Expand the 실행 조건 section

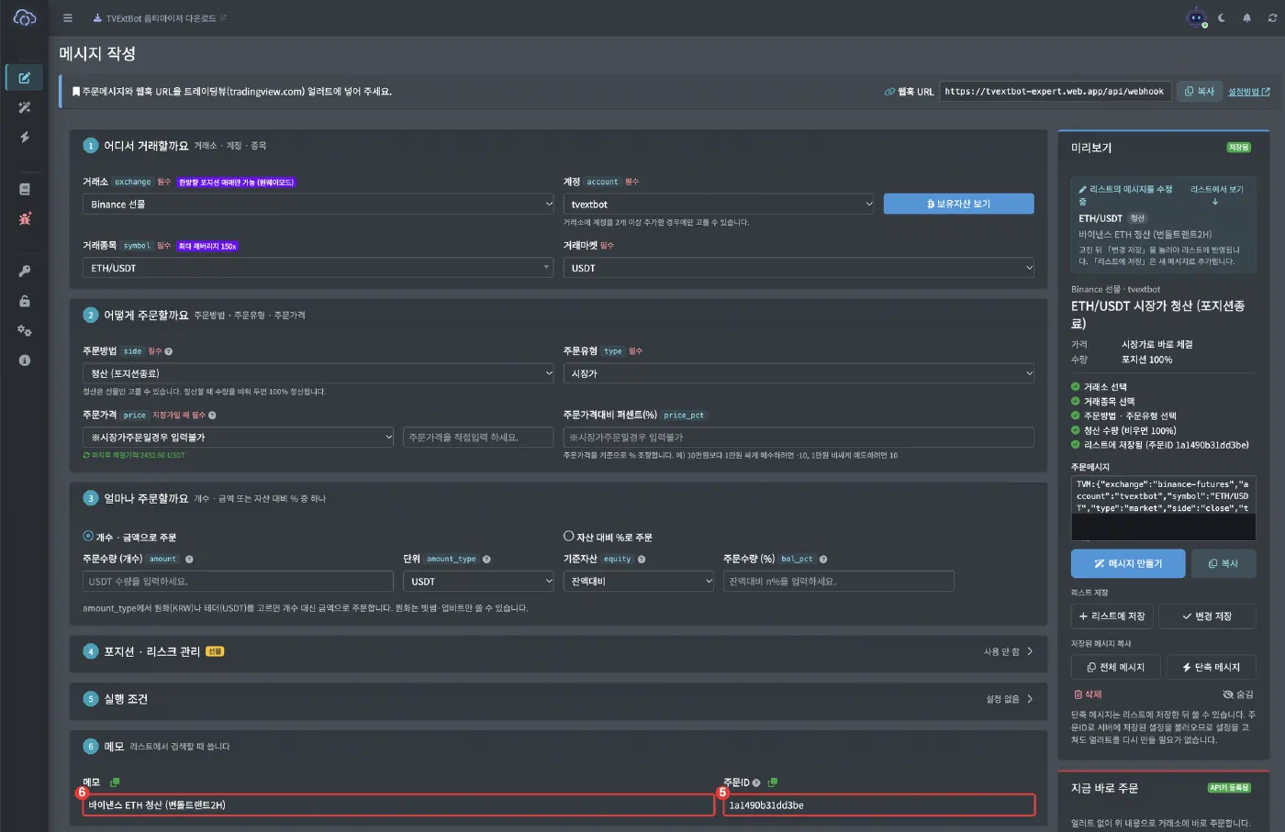(x=558, y=699)
